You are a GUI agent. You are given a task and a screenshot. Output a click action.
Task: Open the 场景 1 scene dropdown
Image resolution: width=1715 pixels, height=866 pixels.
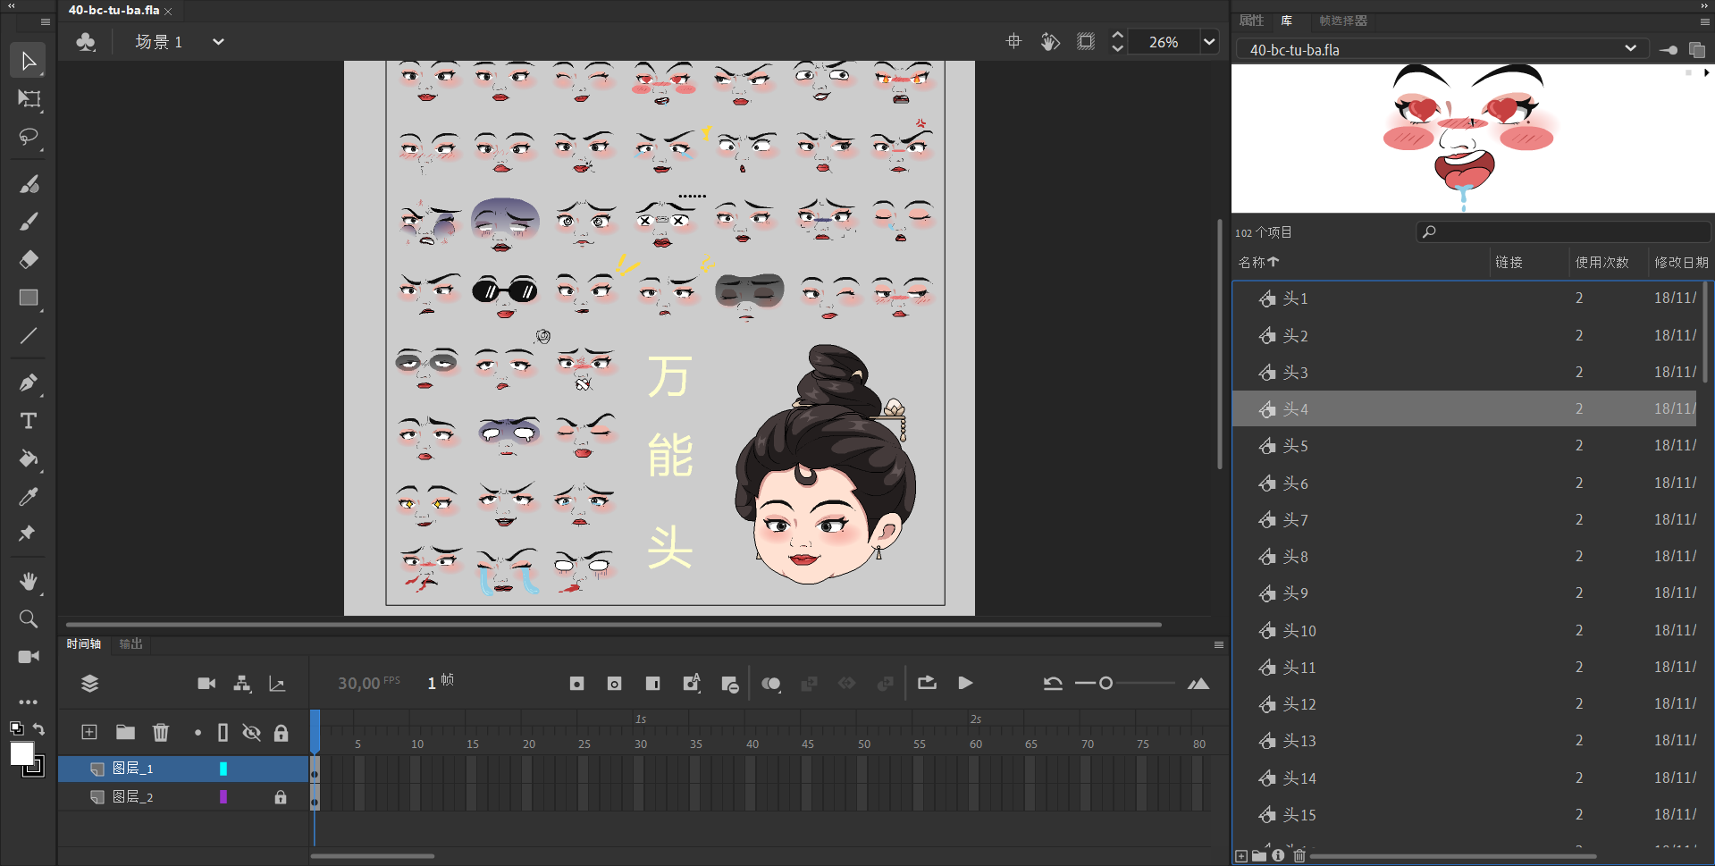tap(218, 42)
